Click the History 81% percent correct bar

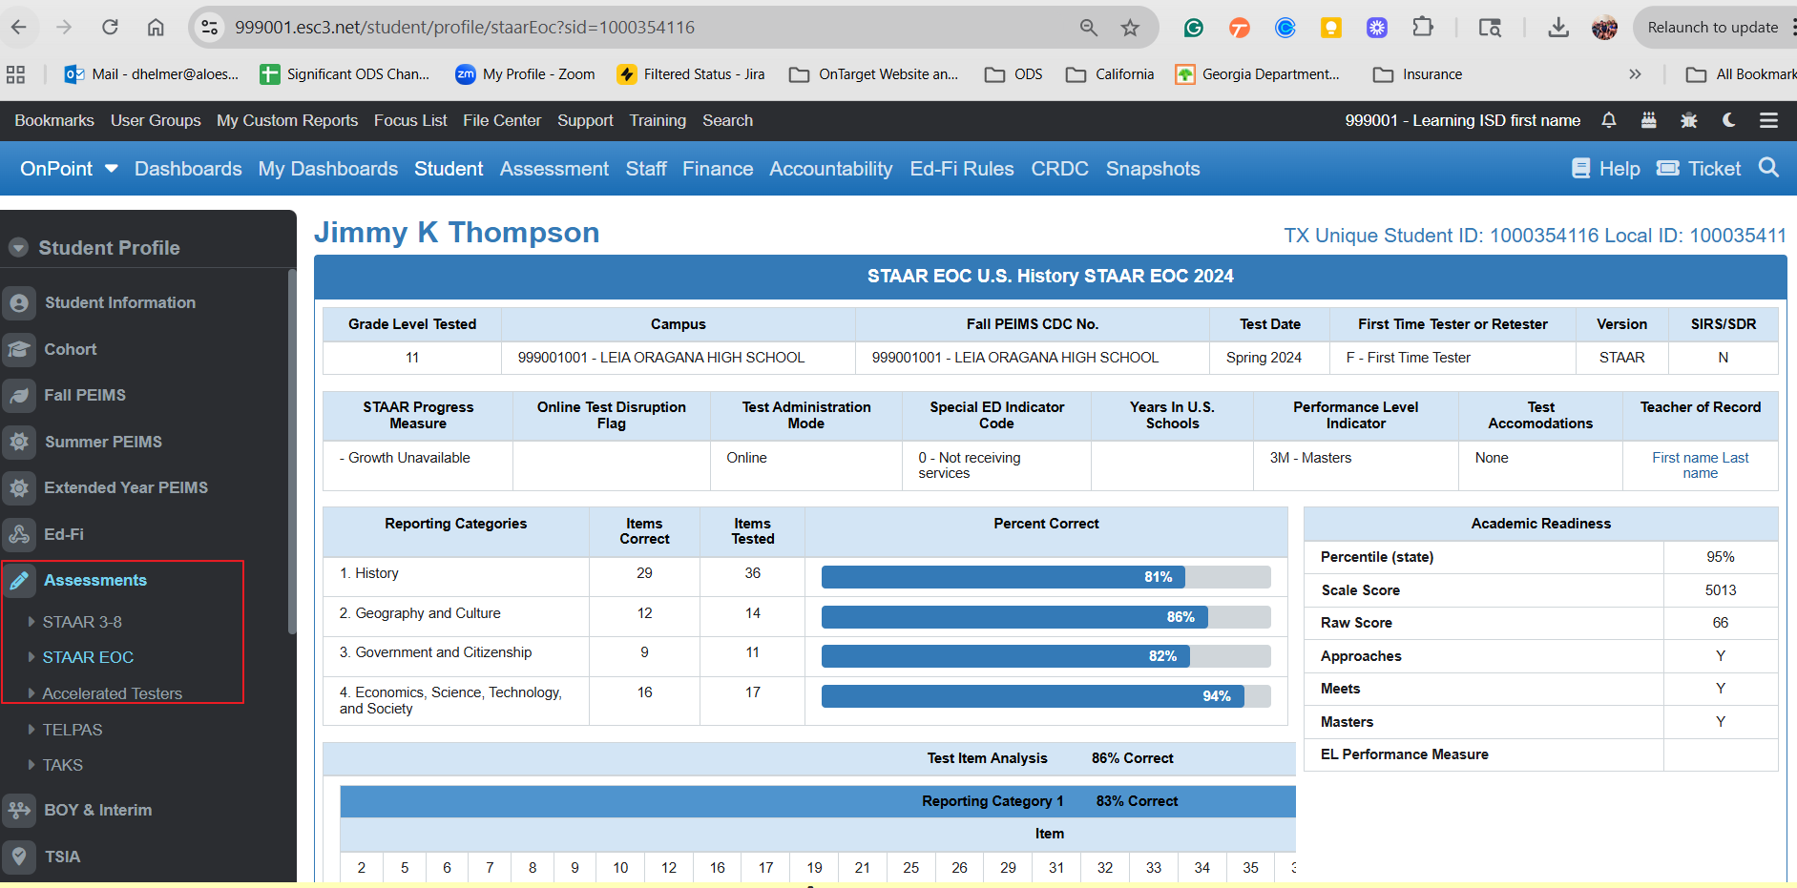pyautogui.click(x=1002, y=577)
